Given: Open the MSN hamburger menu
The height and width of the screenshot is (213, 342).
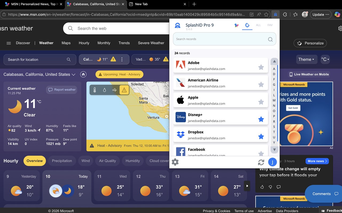Looking at the screenshot, I should coord(9,43).
